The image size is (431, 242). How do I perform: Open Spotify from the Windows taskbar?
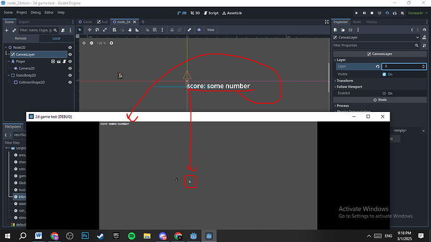point(132,236)
